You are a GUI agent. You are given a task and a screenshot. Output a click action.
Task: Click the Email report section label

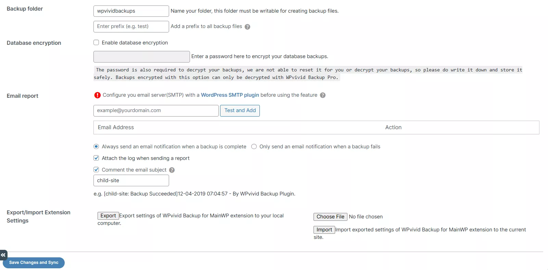(23, 96)
